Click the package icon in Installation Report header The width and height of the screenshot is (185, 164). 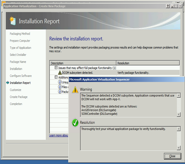(x=13, y=21)
